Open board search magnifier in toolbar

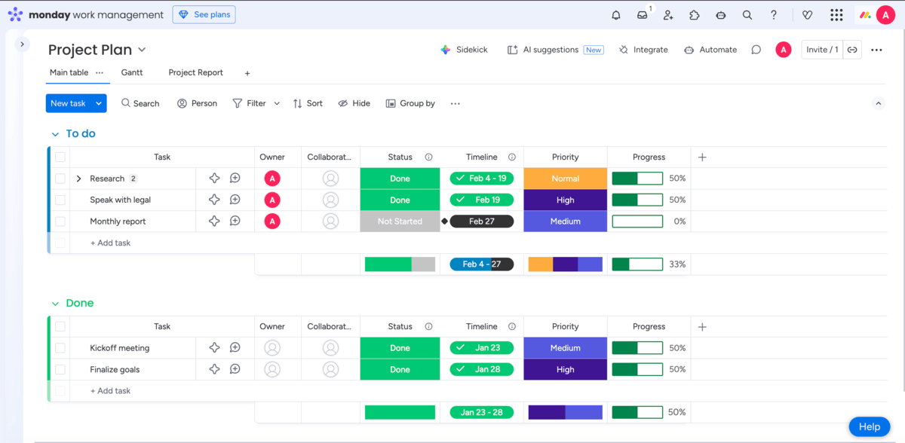click(x=140, y=103)
